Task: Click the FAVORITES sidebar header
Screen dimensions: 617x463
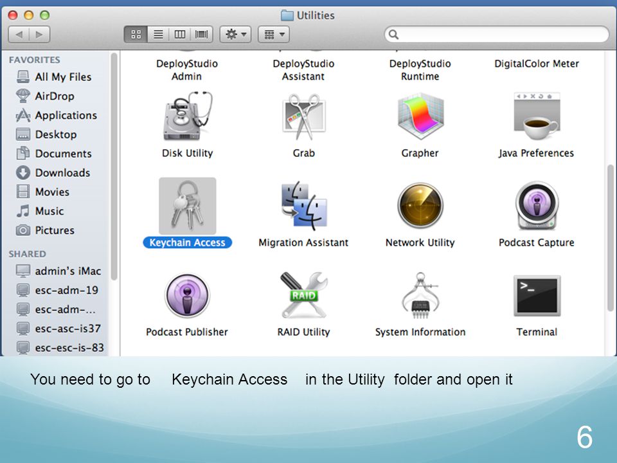Action: (35, 60)
